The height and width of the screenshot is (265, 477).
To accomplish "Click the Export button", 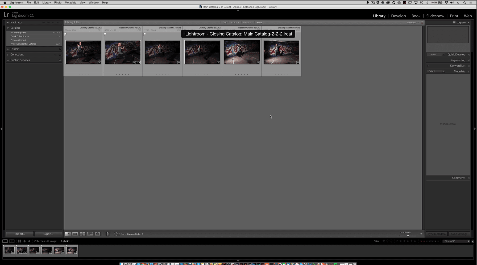I will point(48,234).
